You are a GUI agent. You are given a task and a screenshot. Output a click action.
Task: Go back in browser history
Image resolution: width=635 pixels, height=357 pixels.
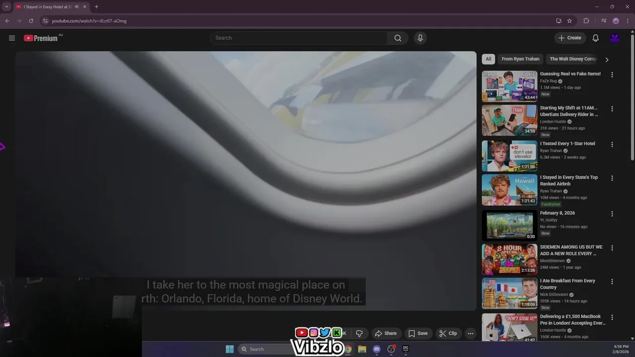tap(7, 21)
